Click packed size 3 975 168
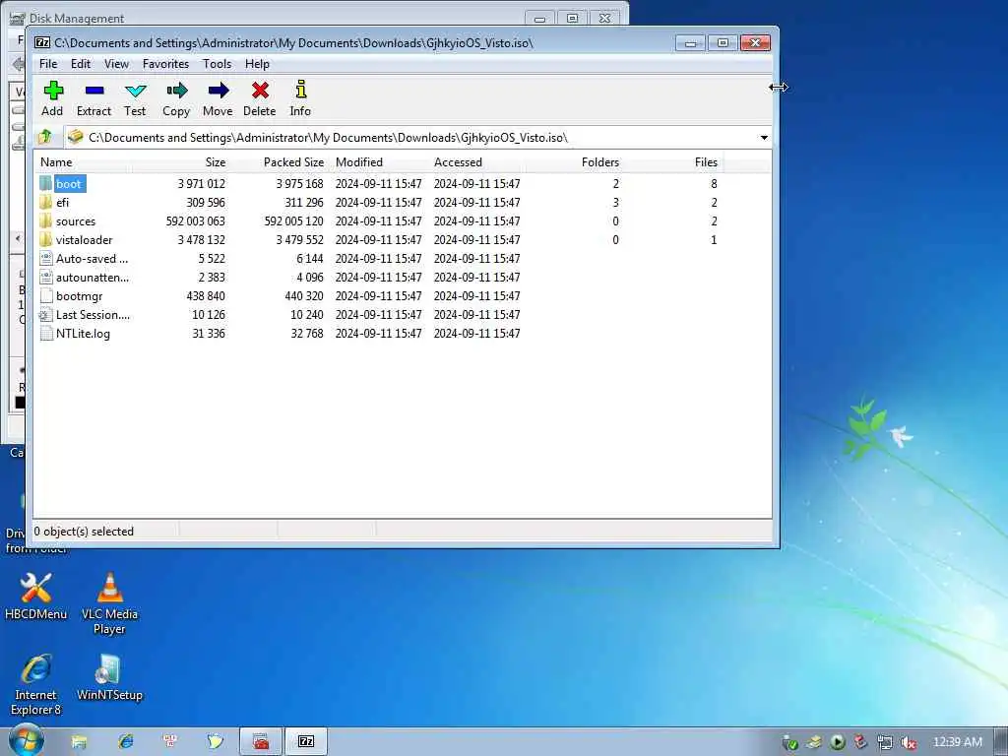This screenshot has width=1008, height=756. [299, 184]
